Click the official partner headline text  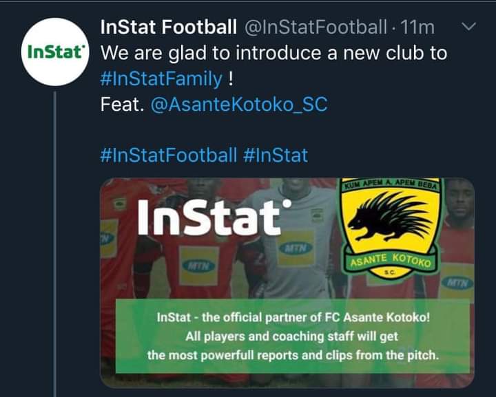293,317
